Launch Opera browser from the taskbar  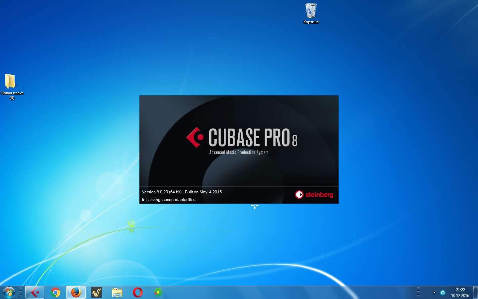[138, 292]
